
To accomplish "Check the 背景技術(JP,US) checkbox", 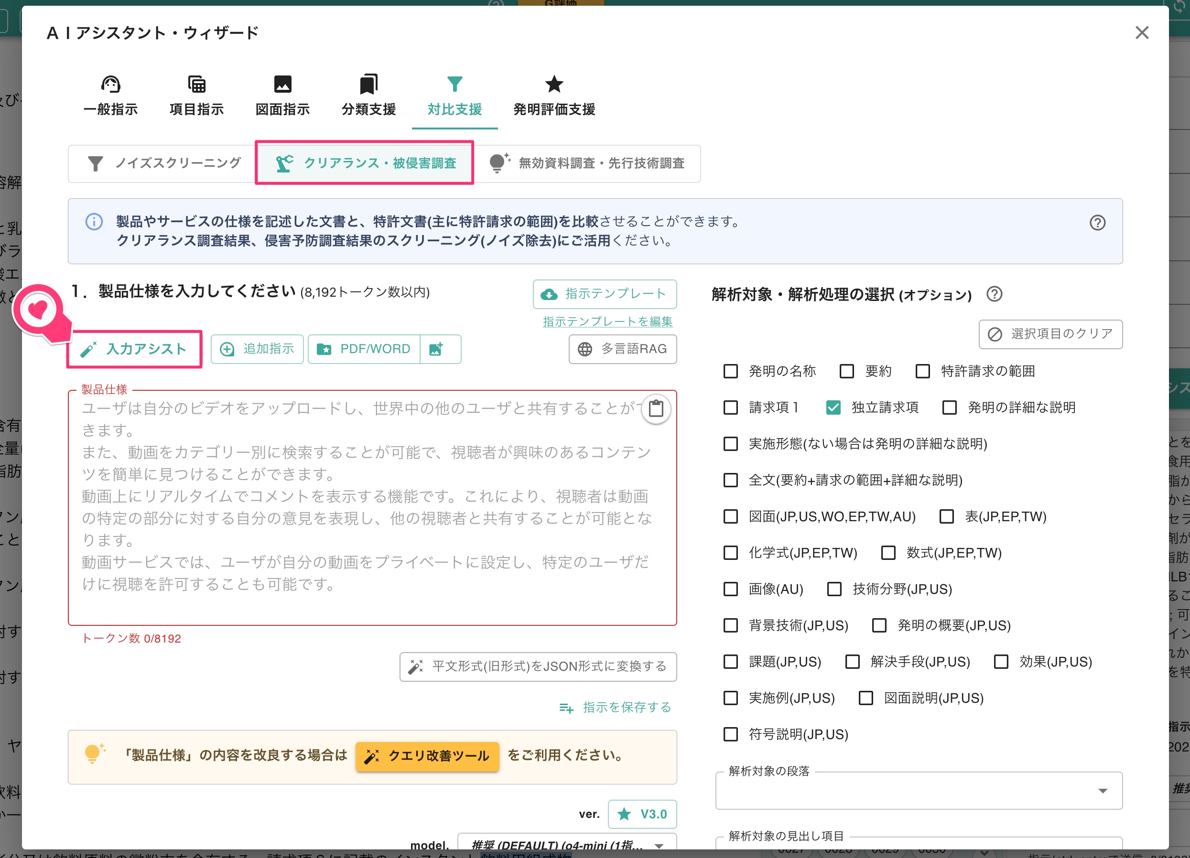I will click(x=730, y=625).
